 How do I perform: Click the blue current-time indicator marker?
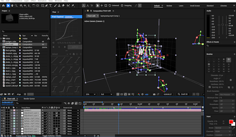[x=119, y=104]
